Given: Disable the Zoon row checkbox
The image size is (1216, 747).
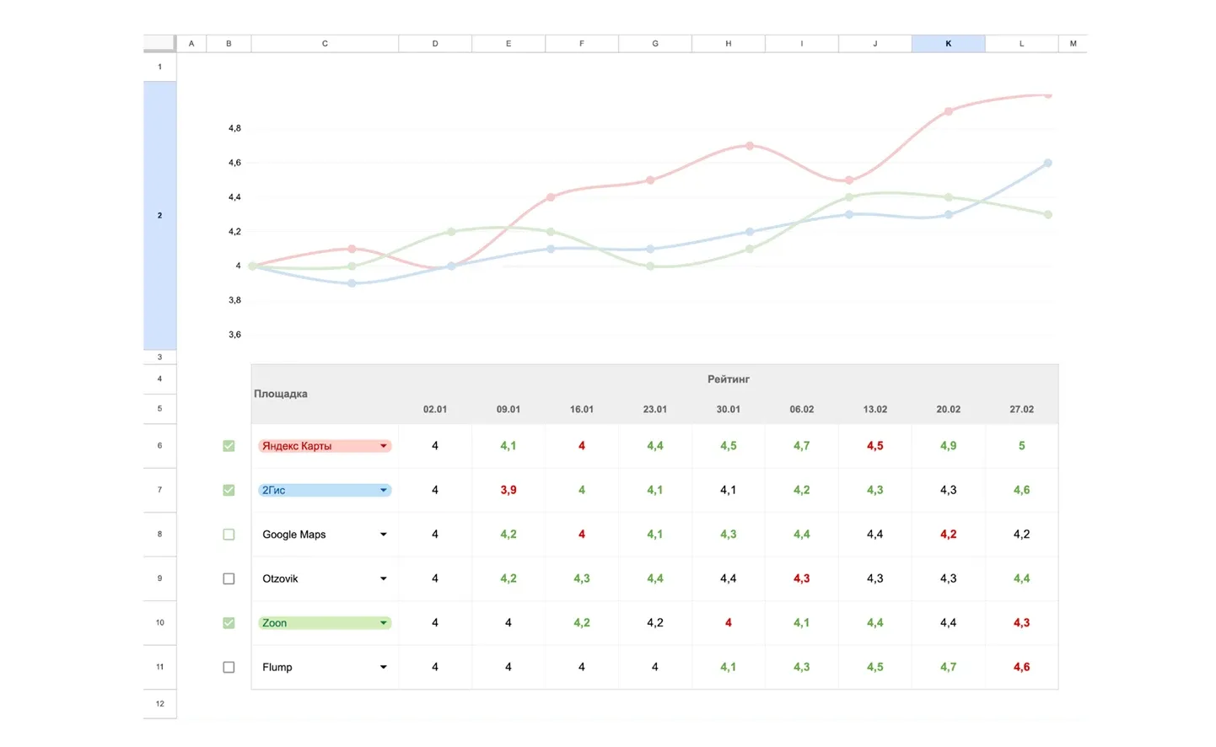Looking at the screenshot, I should coord(229,623).
